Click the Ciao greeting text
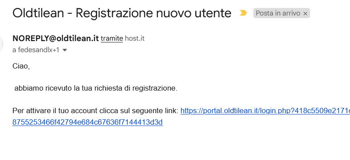 point(21,66)
